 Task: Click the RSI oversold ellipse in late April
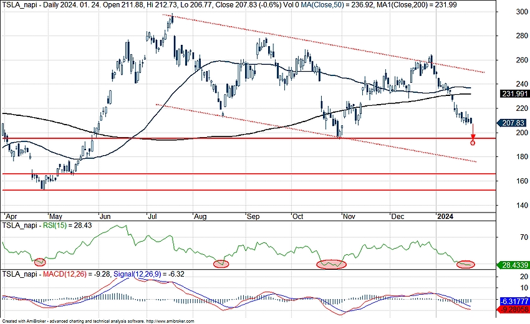pos(40,261)
